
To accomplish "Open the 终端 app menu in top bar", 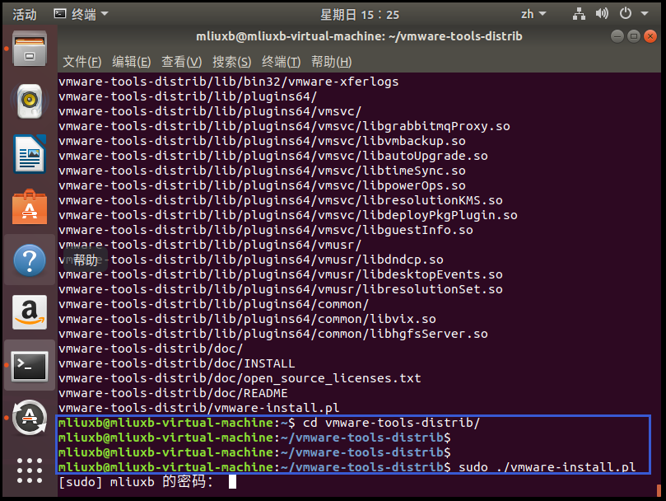I will [x=81, y=14].
